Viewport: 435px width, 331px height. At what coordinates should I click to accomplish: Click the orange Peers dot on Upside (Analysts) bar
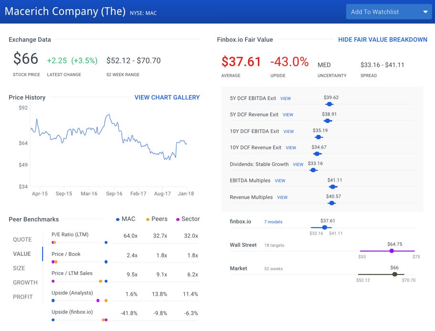(106, 300)
